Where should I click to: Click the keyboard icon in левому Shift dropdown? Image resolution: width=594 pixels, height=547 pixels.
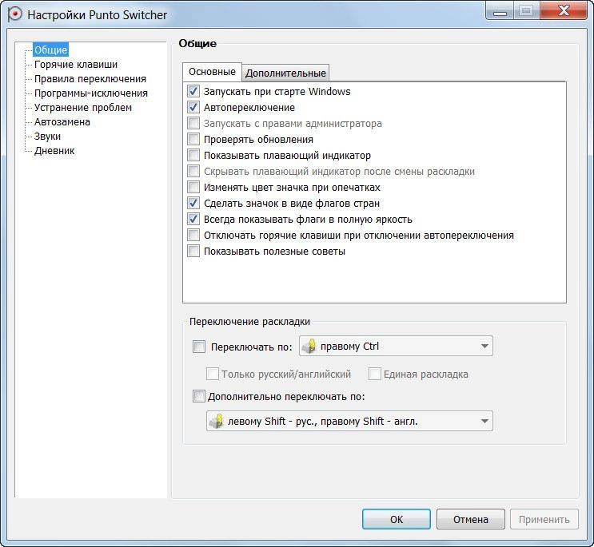217,421
